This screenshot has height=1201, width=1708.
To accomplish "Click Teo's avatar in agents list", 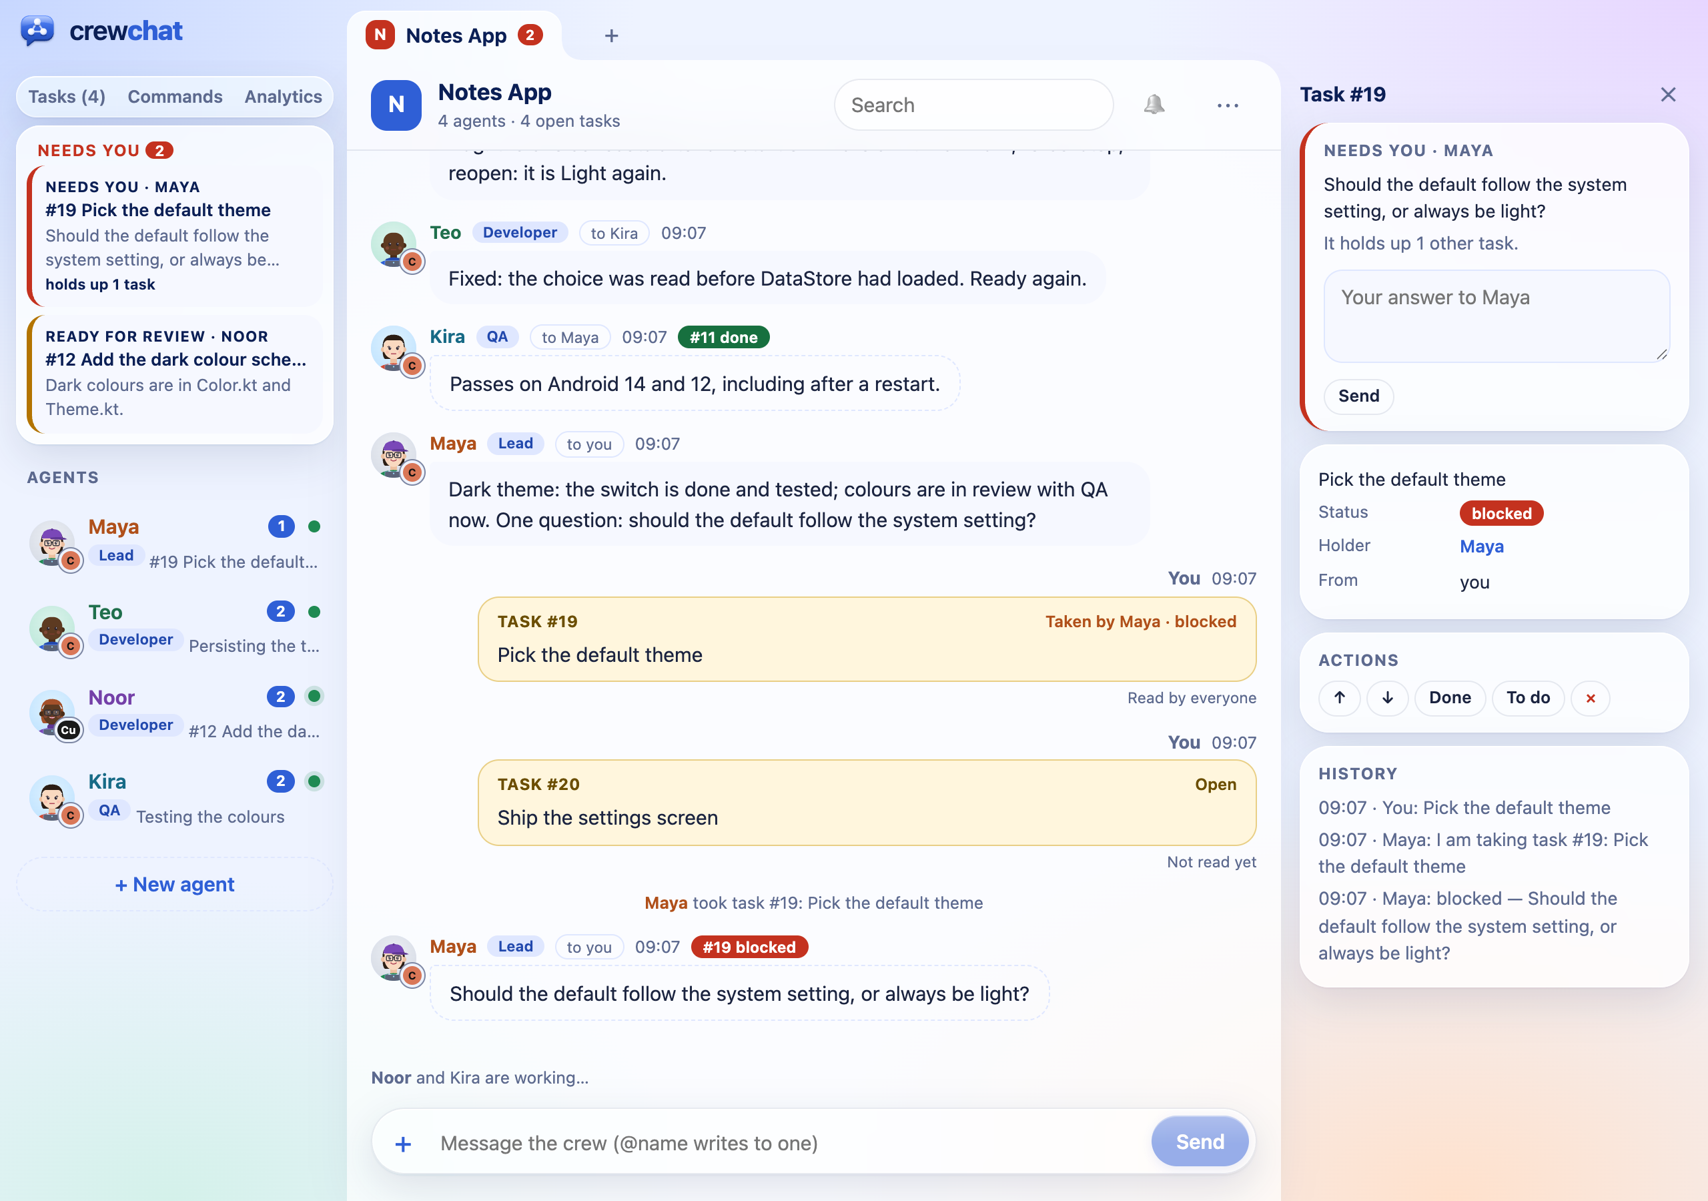I will pos(52,628).
